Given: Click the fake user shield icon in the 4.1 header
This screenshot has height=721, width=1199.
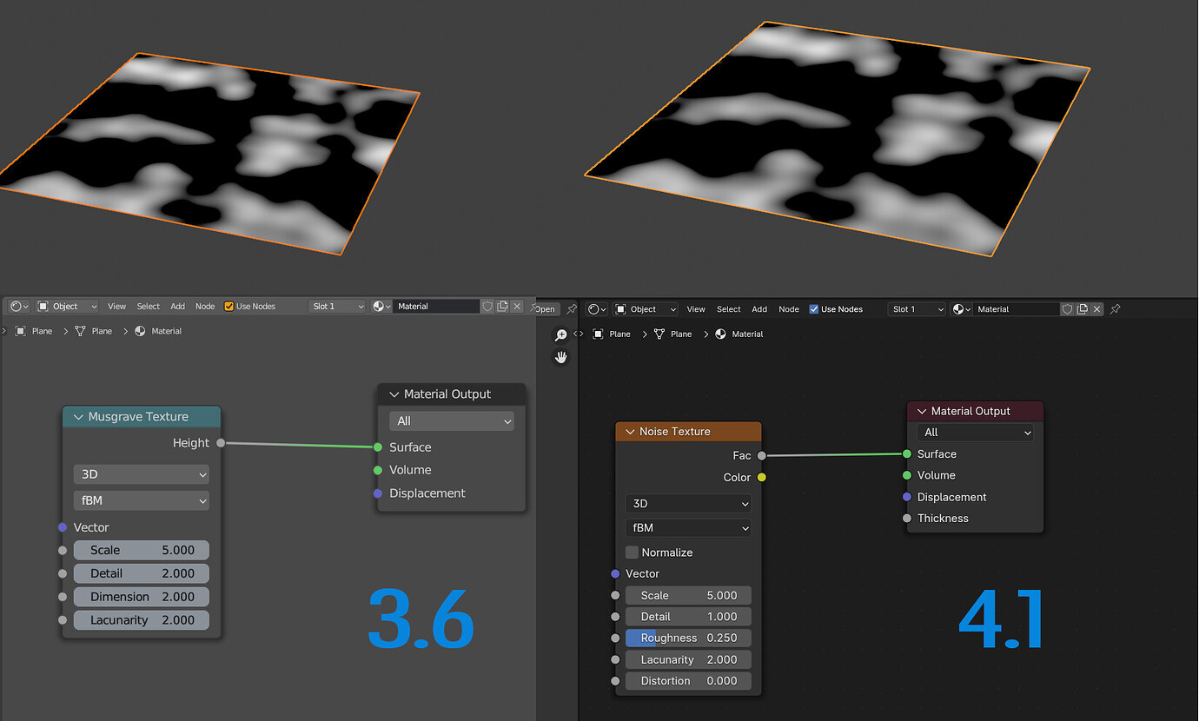Looking at the screenshot, I should click(1068, 309).
